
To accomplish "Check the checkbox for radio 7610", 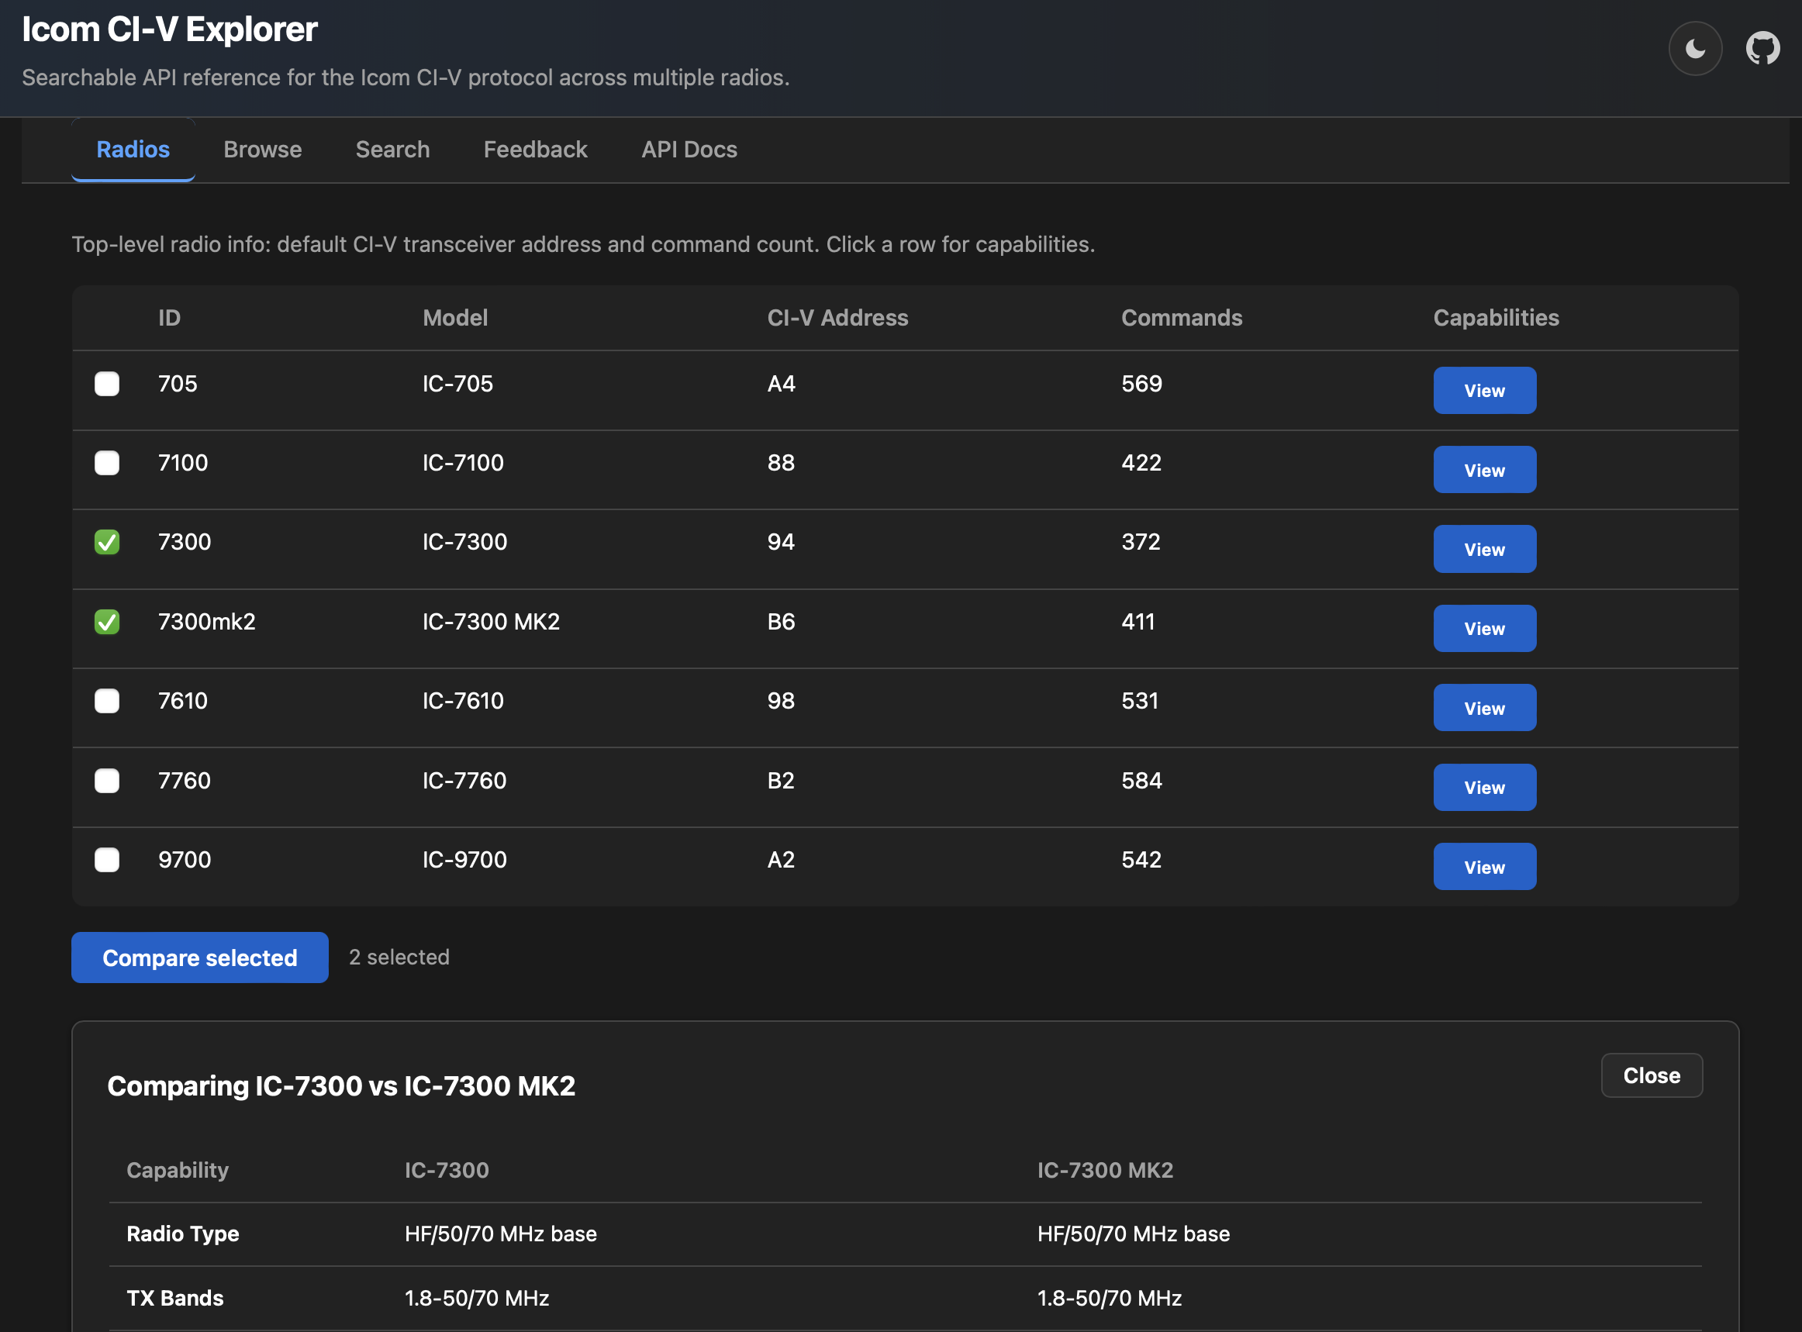I will point(107,701).
